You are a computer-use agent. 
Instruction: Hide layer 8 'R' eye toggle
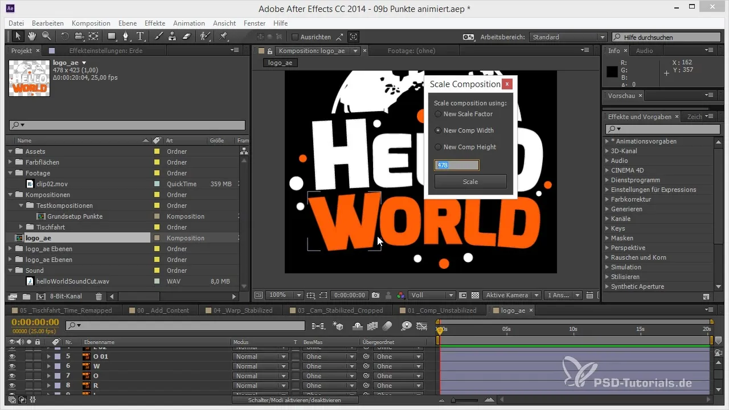[x=11, y=386]
